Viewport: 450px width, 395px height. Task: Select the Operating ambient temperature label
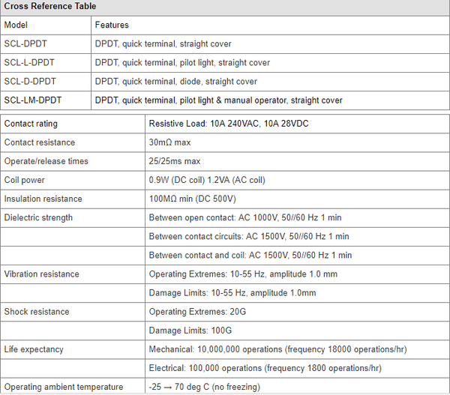click(x=64, y=387)
